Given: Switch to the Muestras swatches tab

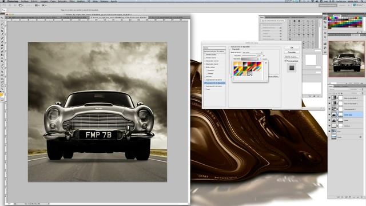Looking at the screenshot, I should click(337, 15).
